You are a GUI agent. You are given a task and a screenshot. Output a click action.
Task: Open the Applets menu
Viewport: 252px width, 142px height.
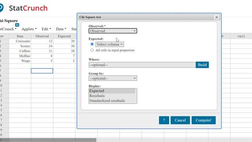[x=29, y=29]
